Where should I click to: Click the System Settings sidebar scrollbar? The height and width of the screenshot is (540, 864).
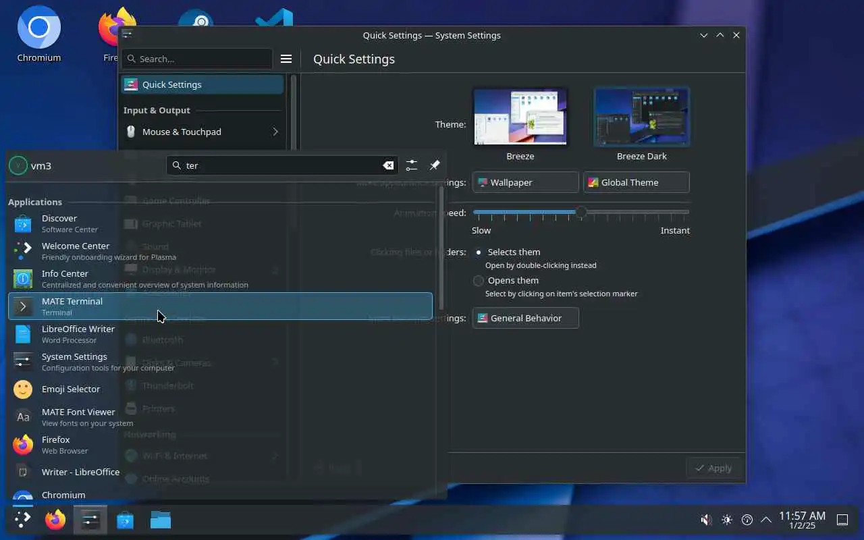pos(293,111)
